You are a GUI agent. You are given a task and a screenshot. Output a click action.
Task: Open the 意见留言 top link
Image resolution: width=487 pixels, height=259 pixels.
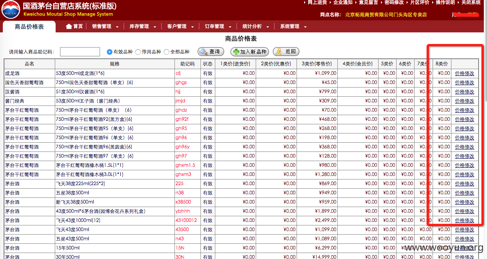(369, 2)
